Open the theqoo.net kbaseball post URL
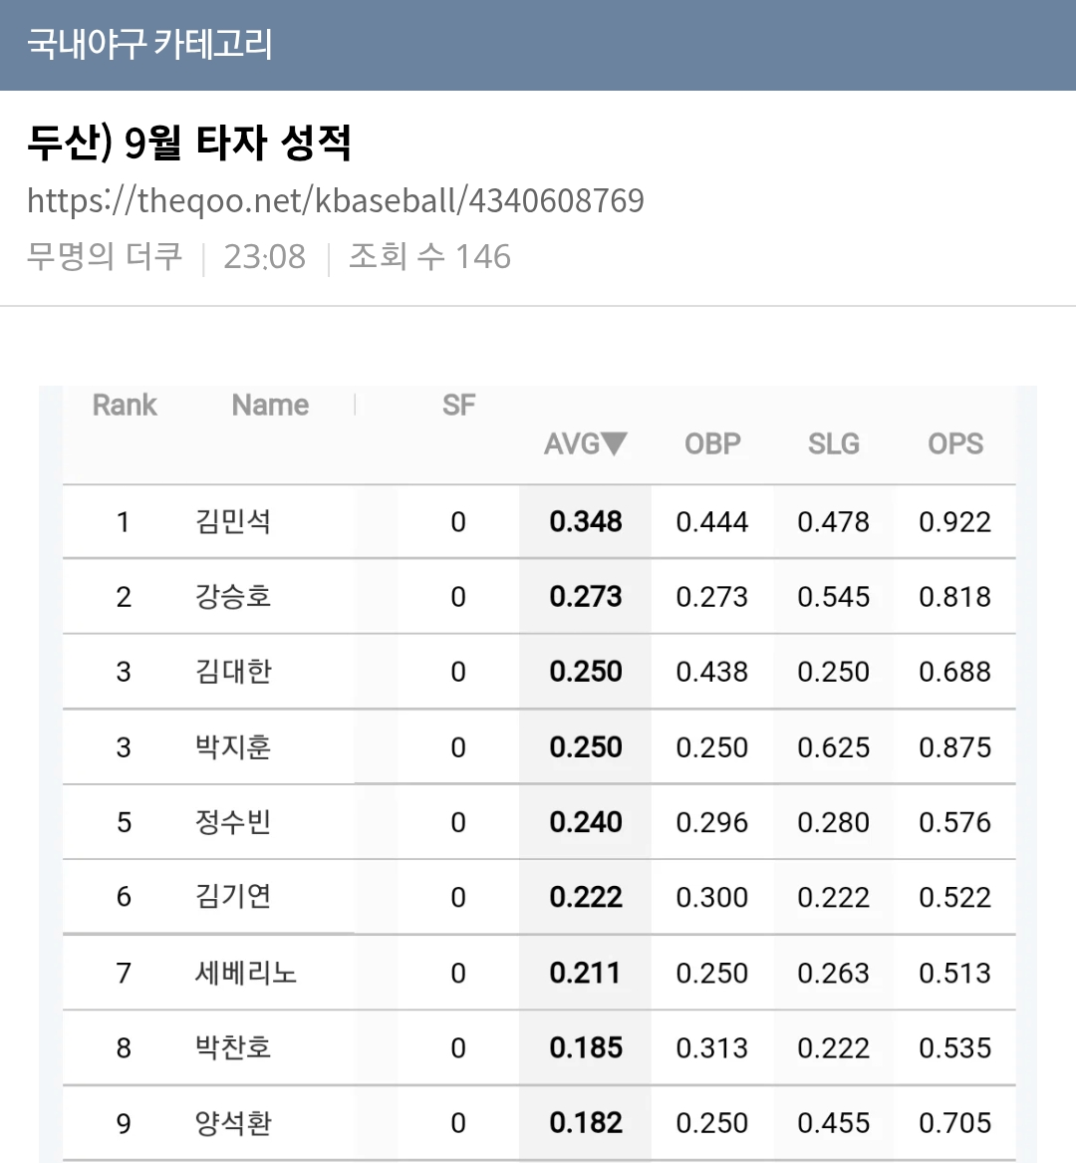 click(335, 200)
